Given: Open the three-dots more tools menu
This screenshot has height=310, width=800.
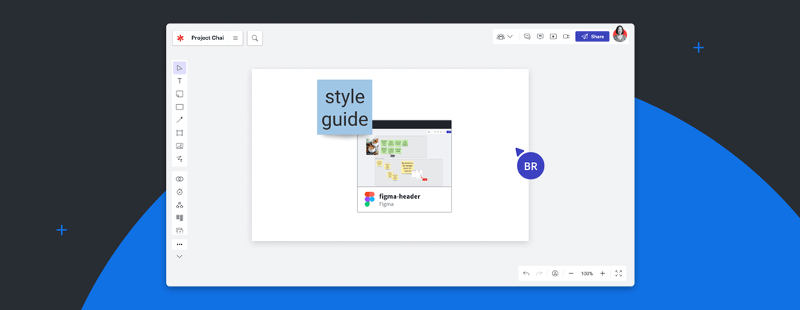Looking at the screenshot, I should pos(180,244).
